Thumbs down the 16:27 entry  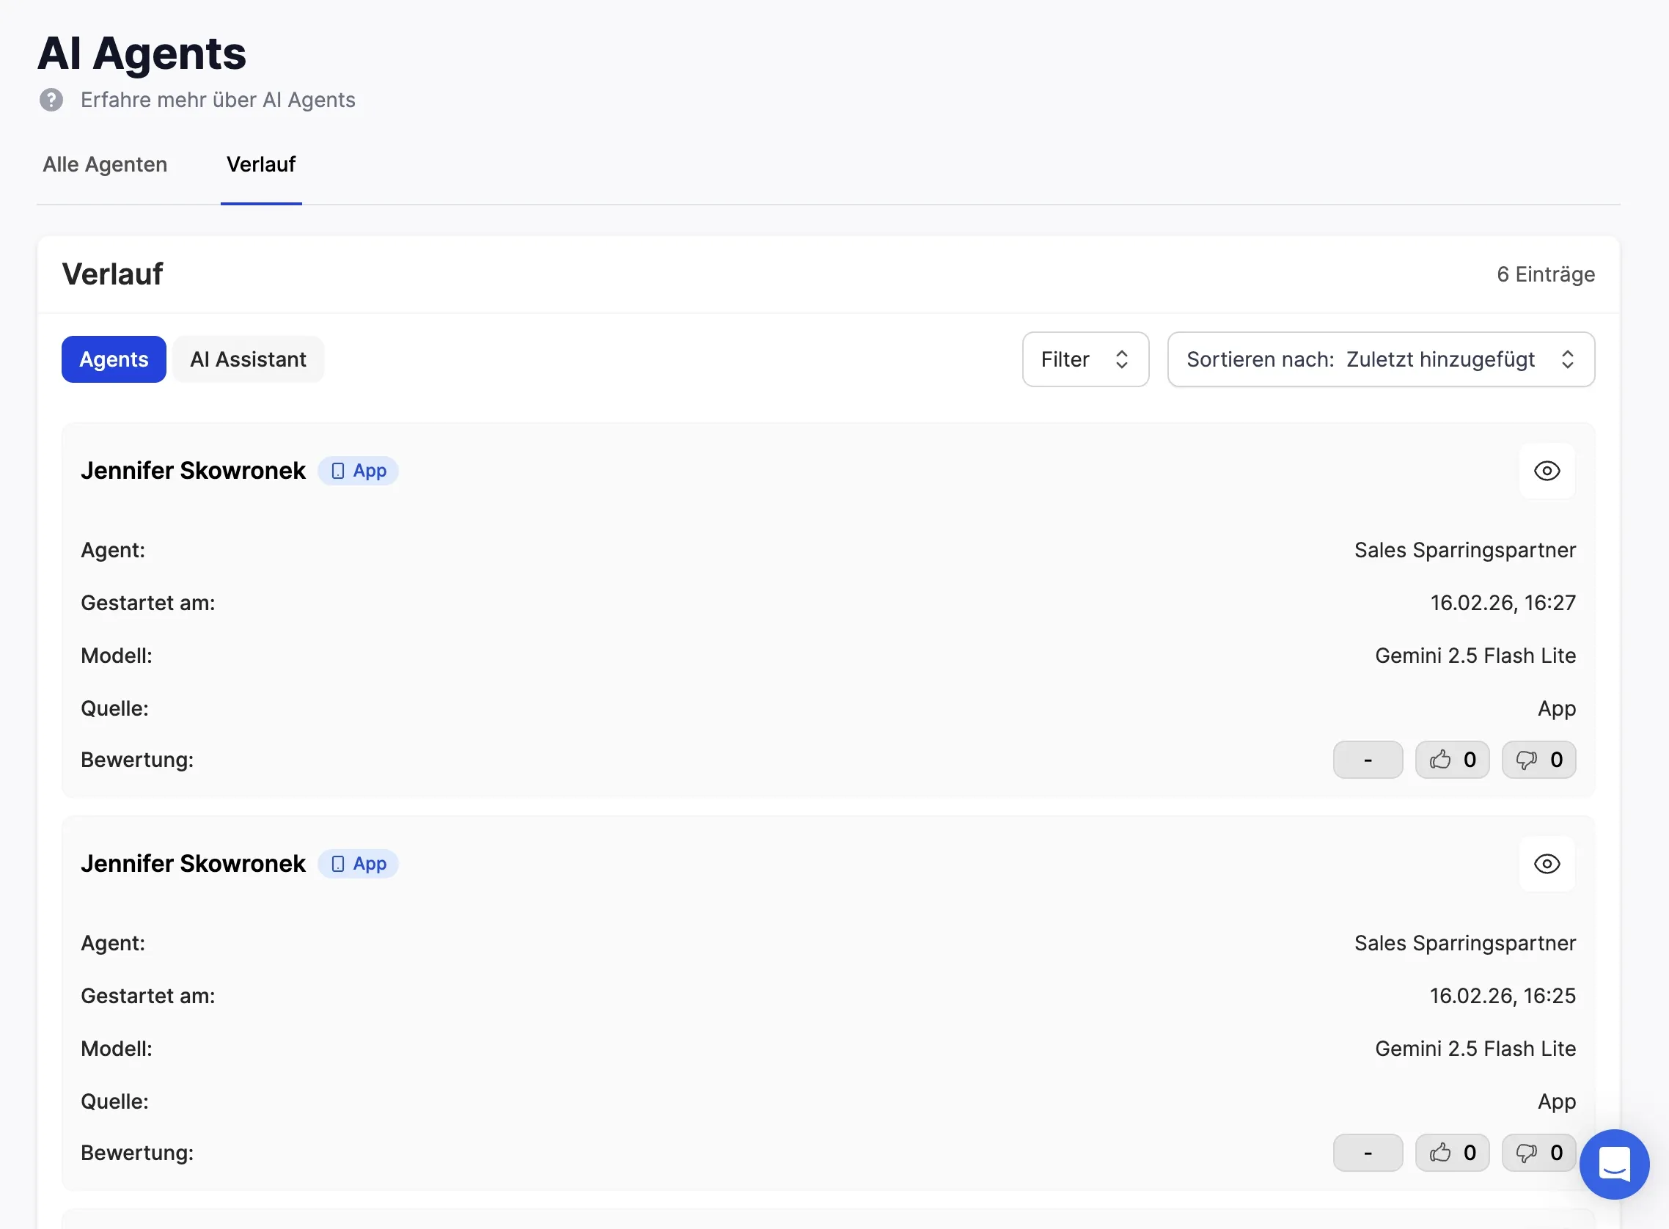coord(1538,760)
